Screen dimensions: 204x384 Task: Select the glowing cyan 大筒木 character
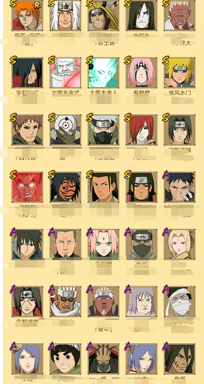pos(103,73)
